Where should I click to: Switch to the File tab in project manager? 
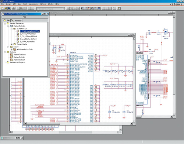pos(7,20)
